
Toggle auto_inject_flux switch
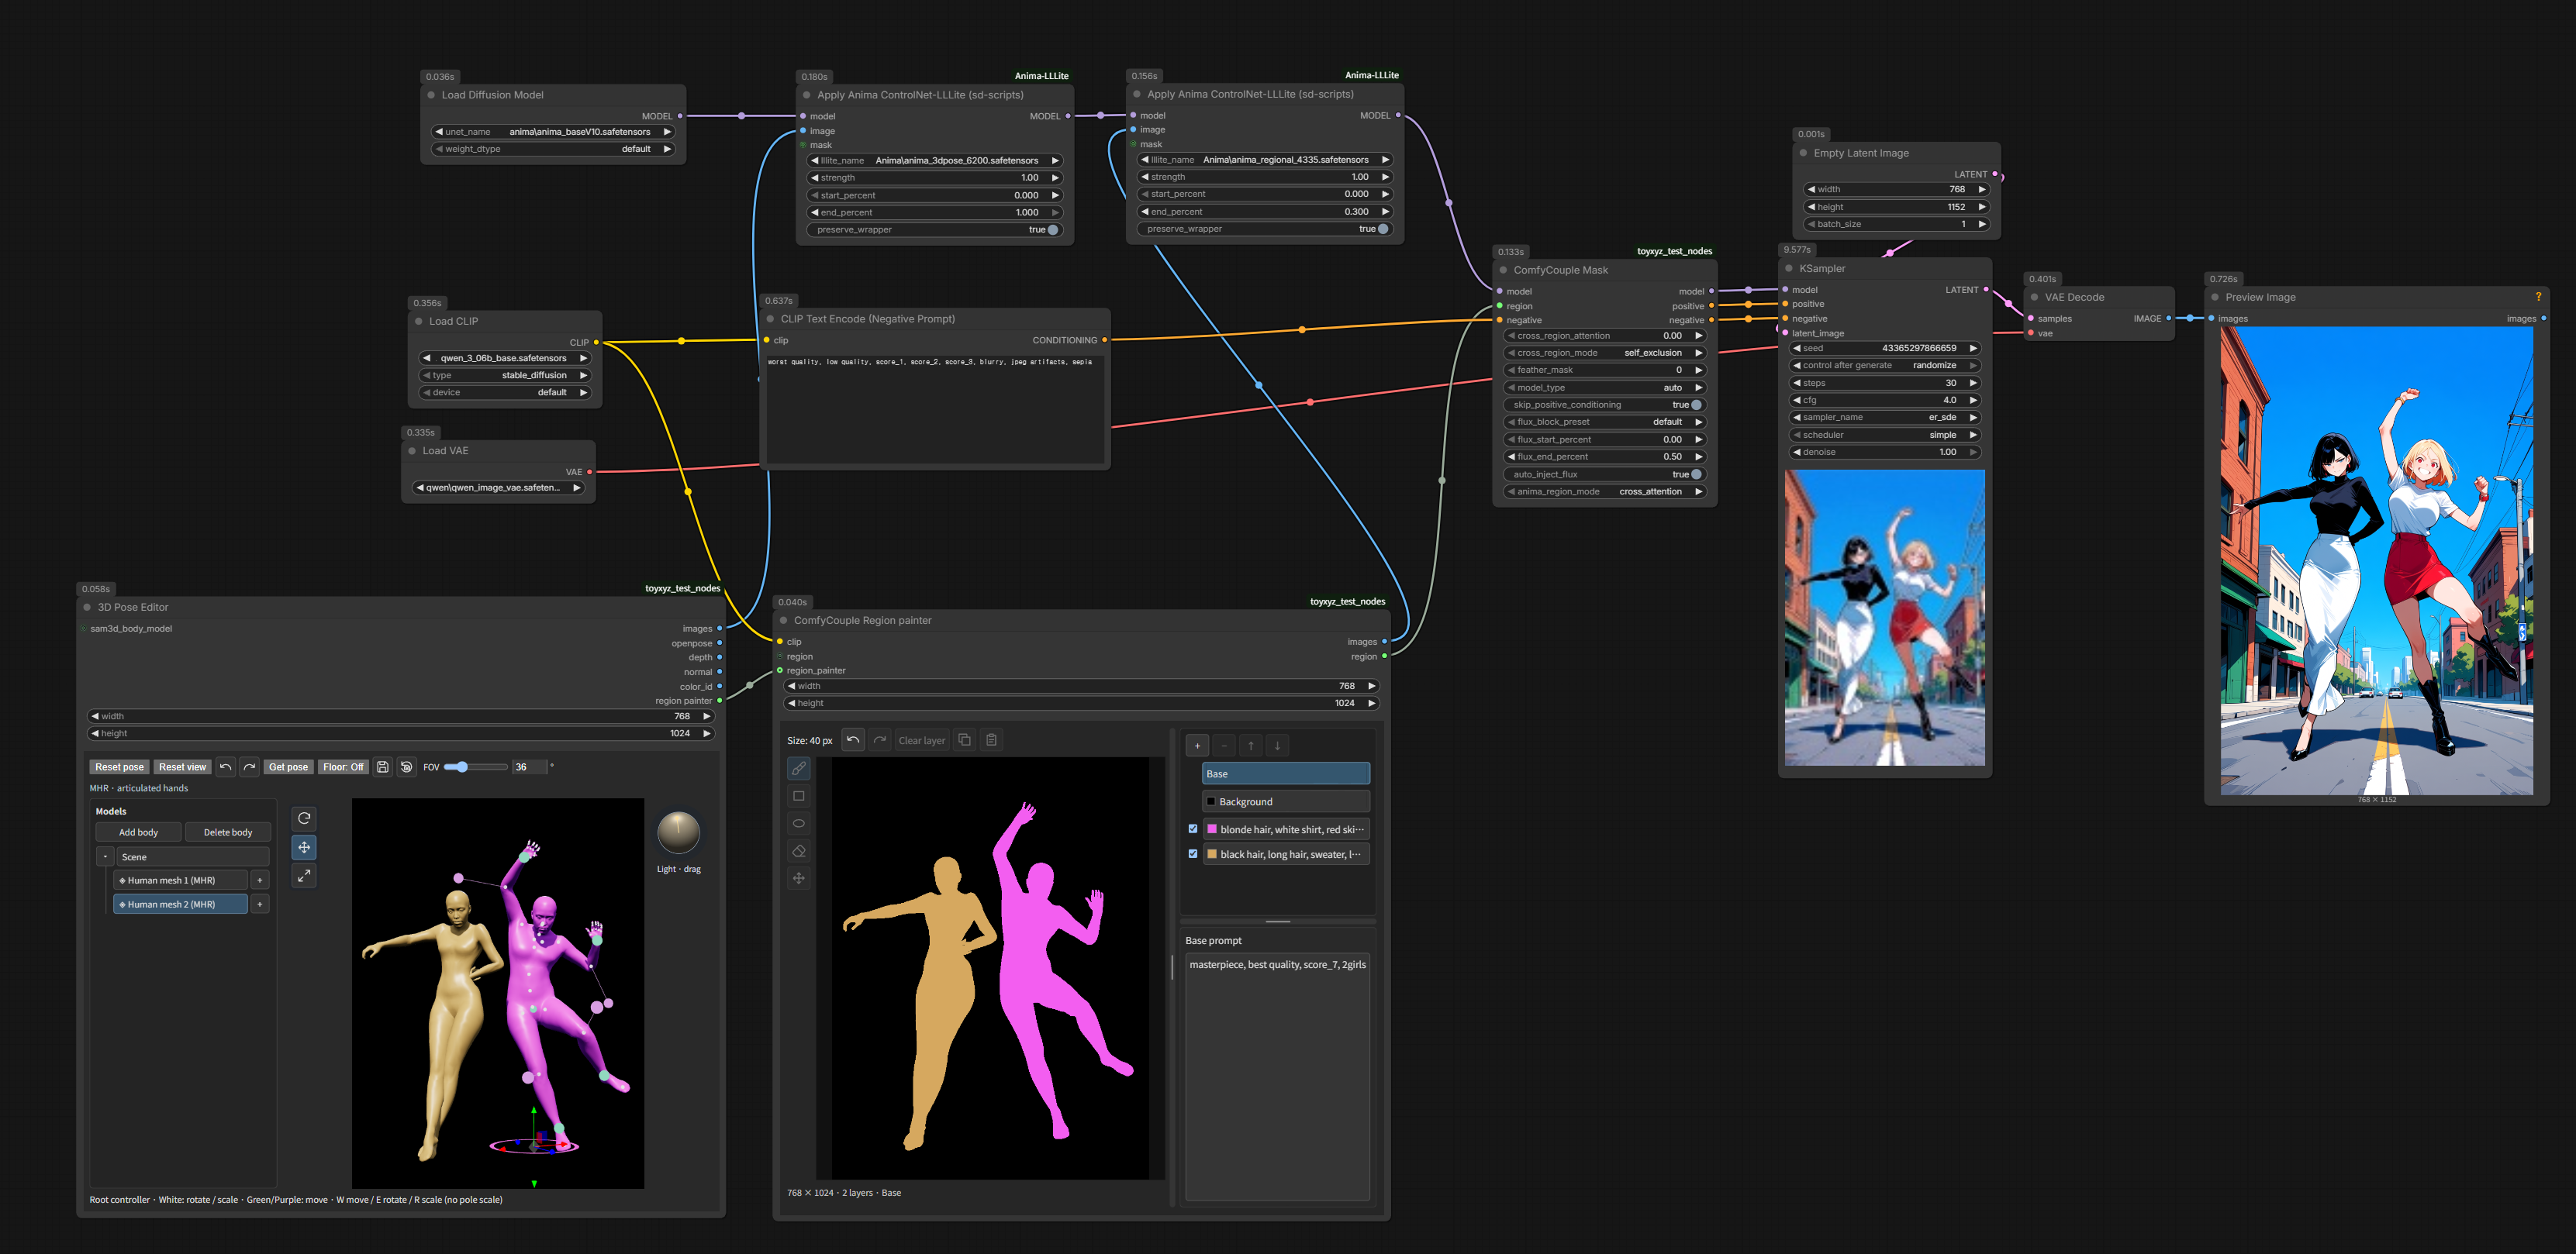(x=1696, y=474)
